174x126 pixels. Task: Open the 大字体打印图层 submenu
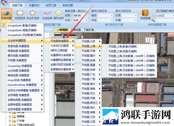[x=59, y=46]
